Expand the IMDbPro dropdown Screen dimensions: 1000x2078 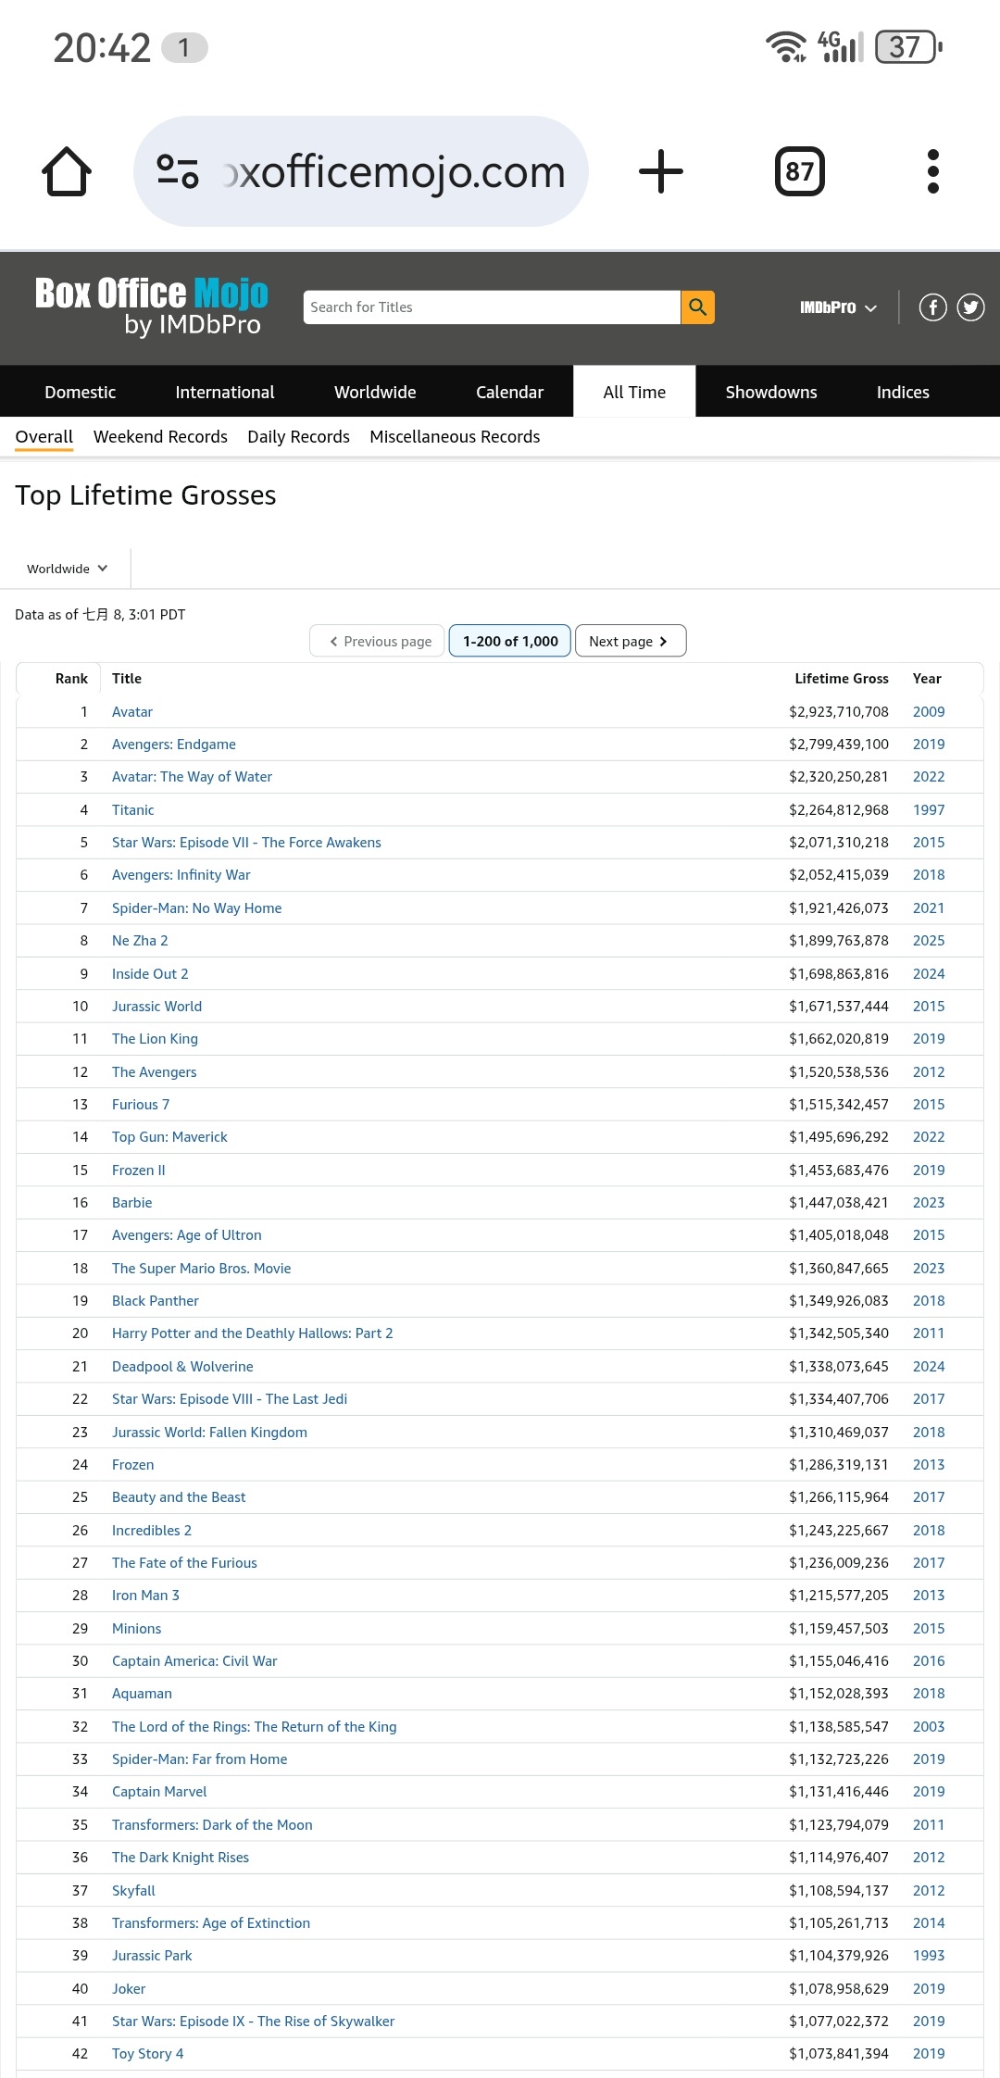(838, 307)
